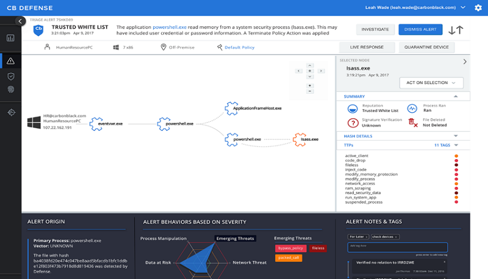The width and height of the screenshot is (488, 279).
Task: Open the Alerts warning-triangle sidebar icon
Action: click(x=10, y=61)
